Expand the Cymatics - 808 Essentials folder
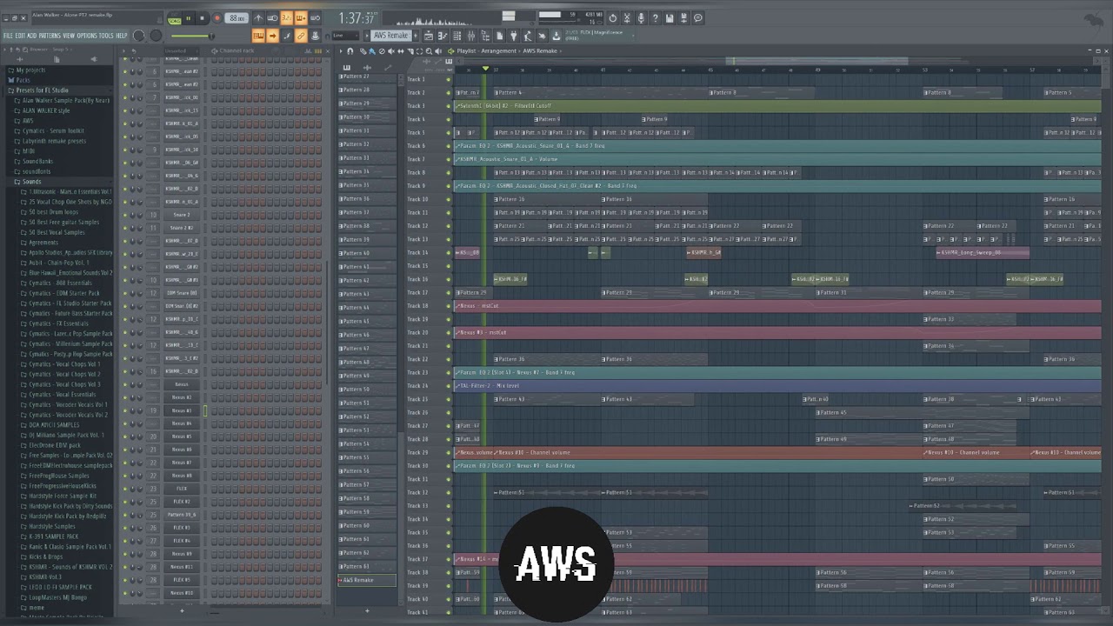 [x=60, y=283]
